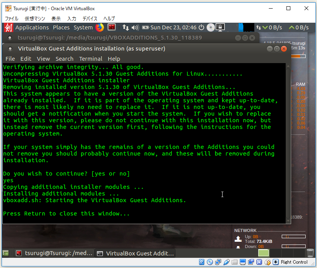The height and width of the screenshot is (268, 317).
Task: Click the clock Sun Dec 23, 02:46
Action: pyautogui.click(x=173, y=27)
